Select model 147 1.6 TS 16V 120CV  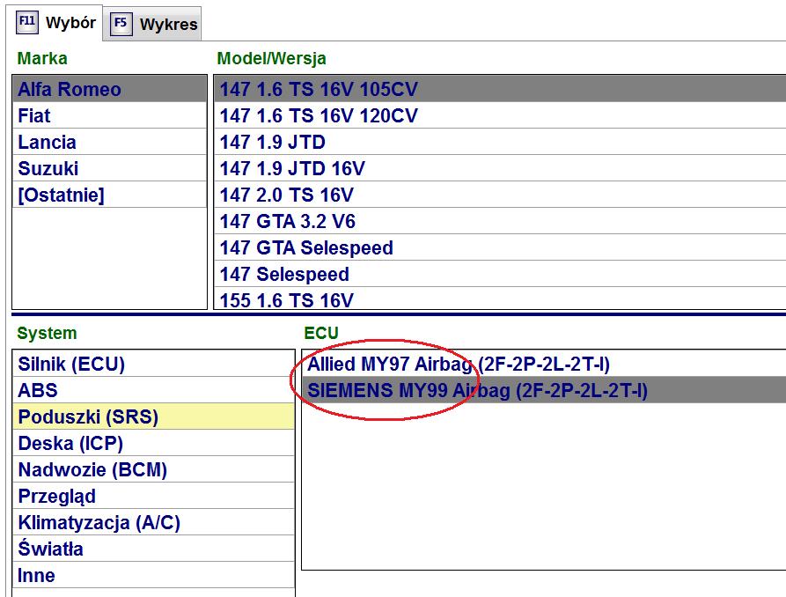(x=500, y=115)
